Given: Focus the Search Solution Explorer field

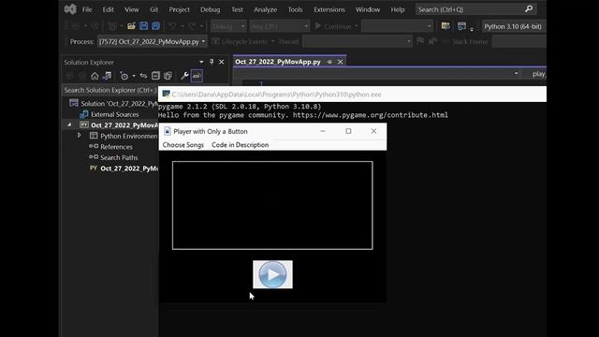Looking at the screenshot, I should [x=110, y=90].
